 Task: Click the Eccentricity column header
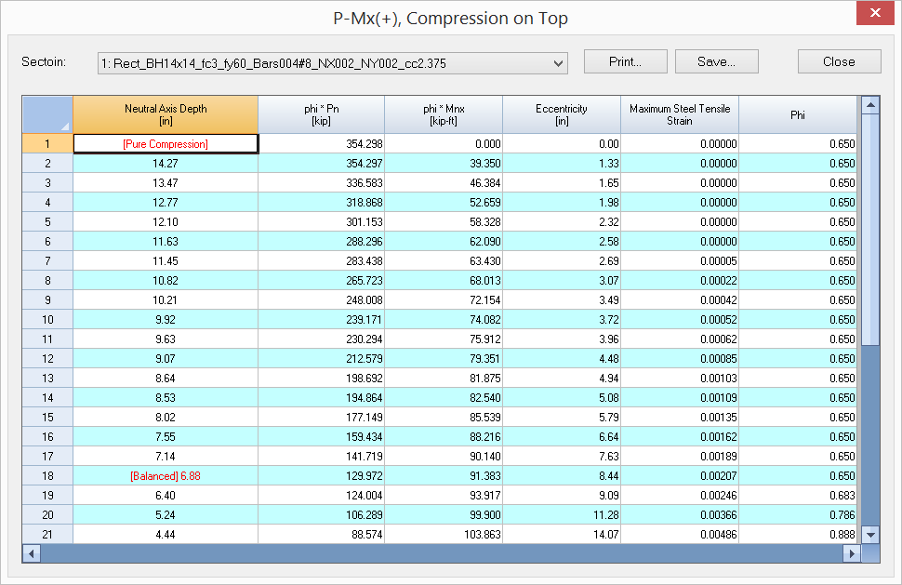[562, 114]
